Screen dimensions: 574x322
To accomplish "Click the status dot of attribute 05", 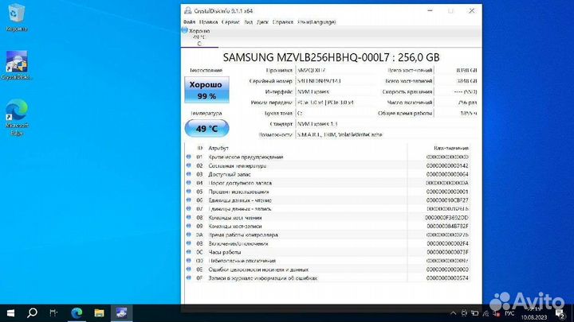I will pyautogui.click(x=188, y=192).
